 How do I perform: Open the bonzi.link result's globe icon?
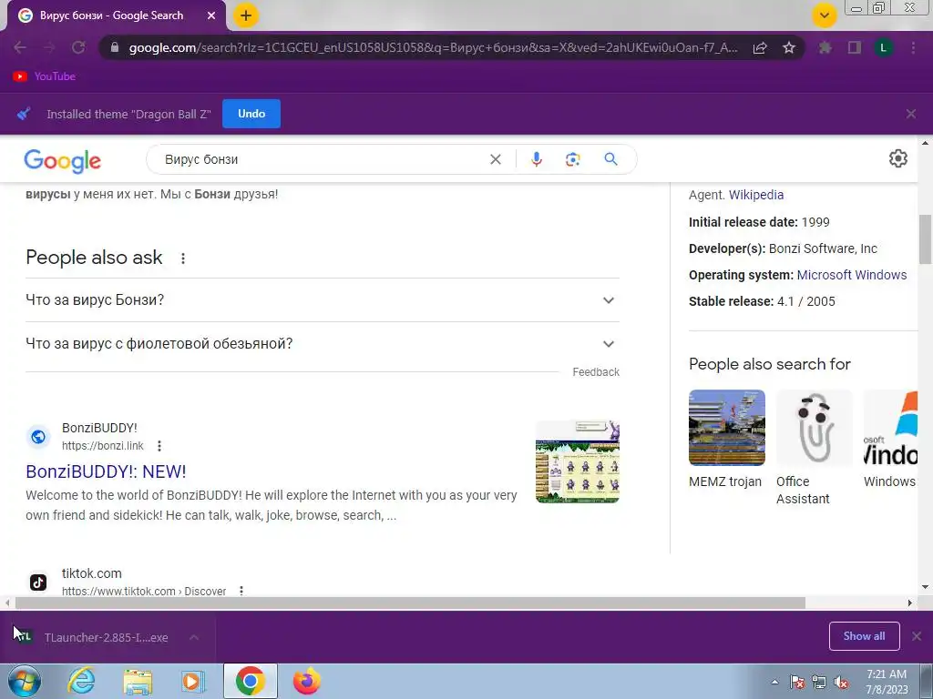38,437
